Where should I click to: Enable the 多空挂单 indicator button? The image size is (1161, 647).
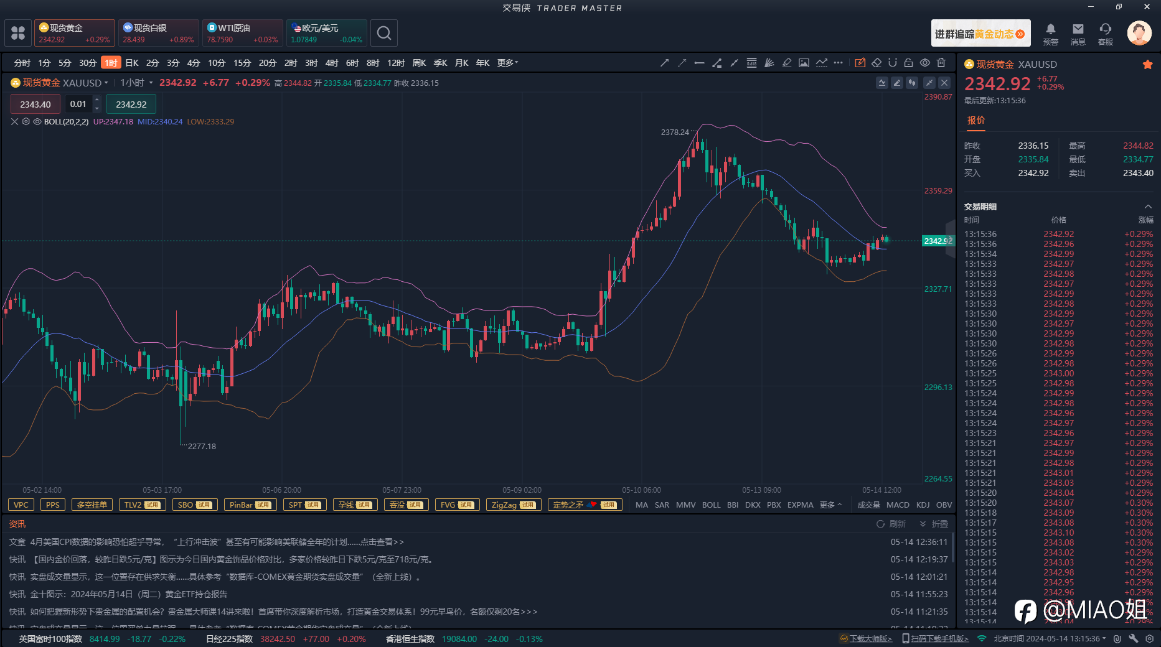tap(92, 505)
